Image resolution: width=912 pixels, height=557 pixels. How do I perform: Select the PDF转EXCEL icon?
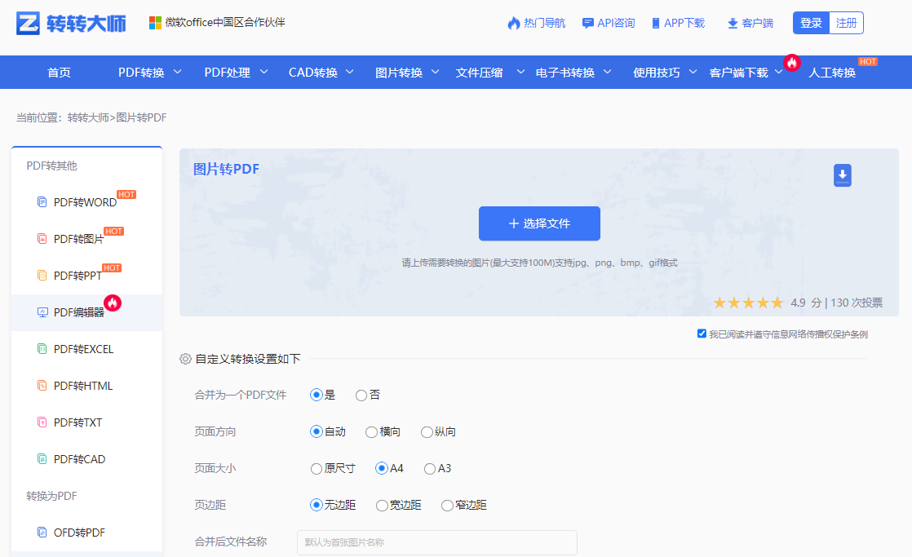pyautogui.click(x=42, y=348)
